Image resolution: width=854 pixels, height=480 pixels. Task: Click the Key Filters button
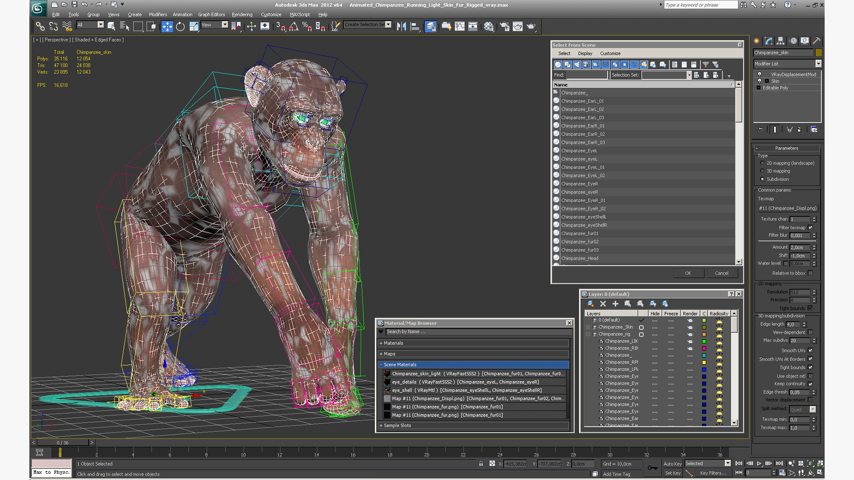713,473
